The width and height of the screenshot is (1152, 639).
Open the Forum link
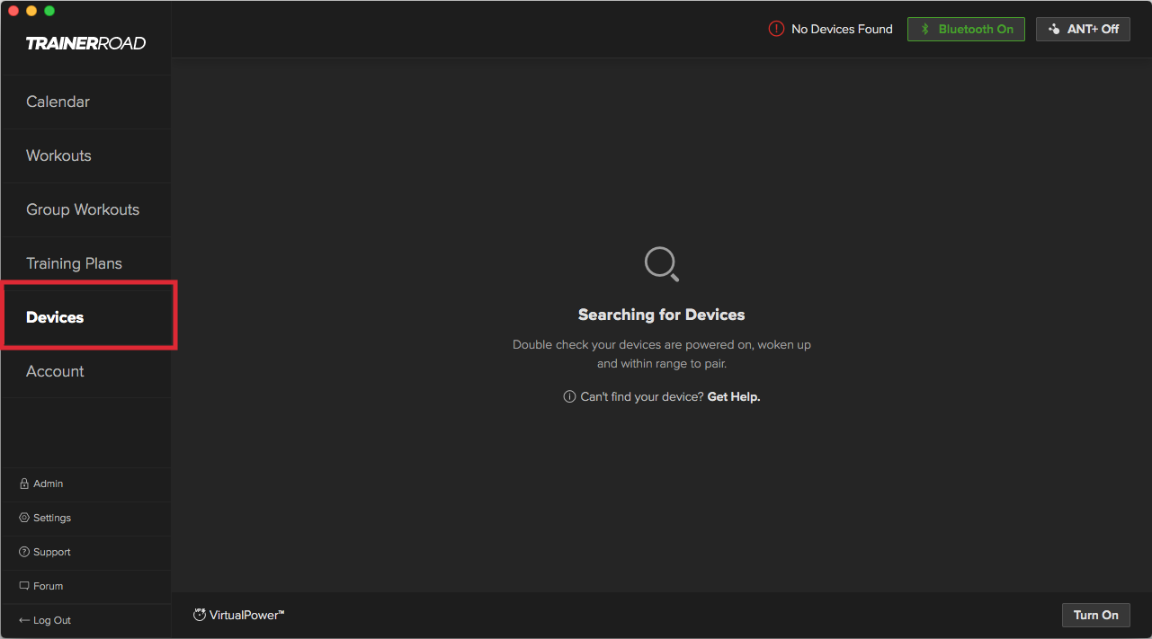coord(85,586)
